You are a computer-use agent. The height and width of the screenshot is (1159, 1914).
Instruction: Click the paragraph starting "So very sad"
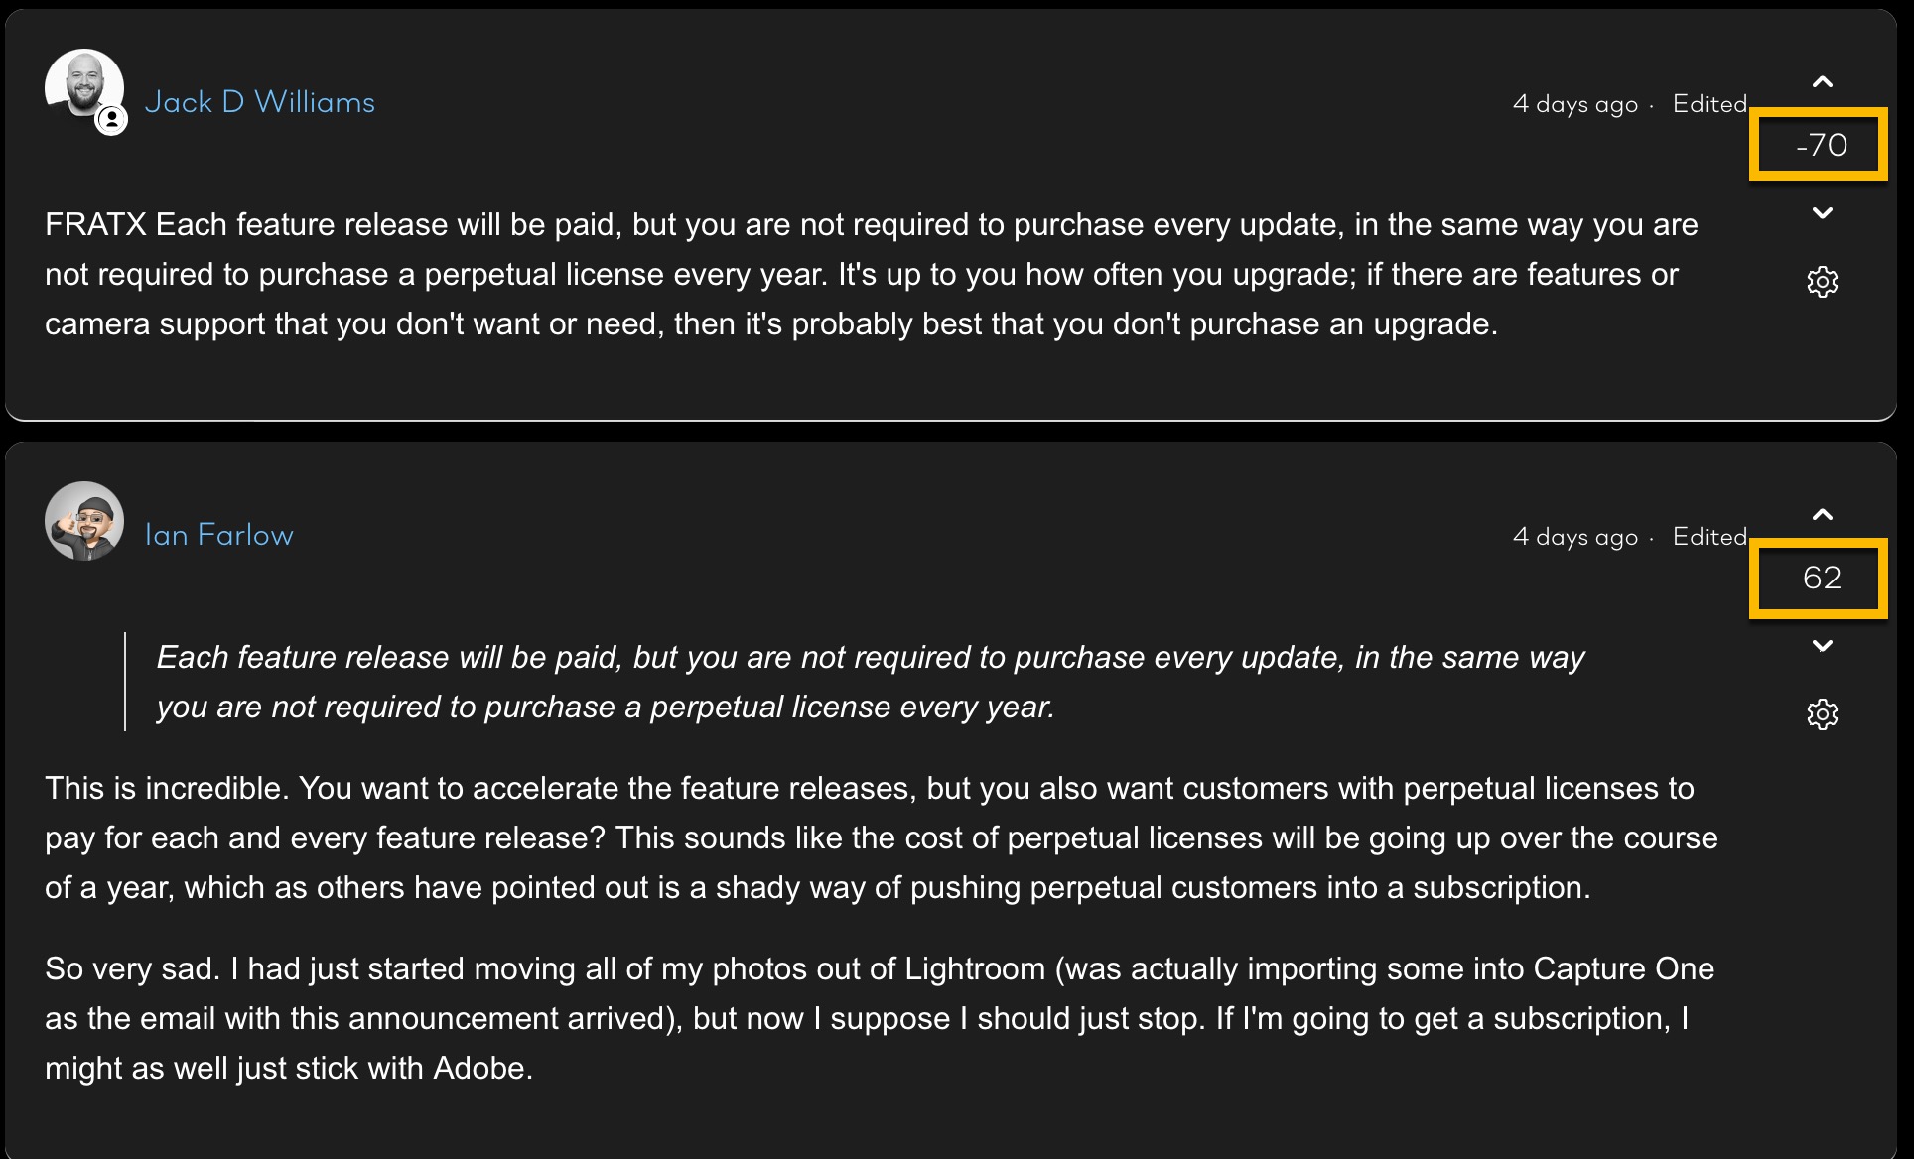879,1018
